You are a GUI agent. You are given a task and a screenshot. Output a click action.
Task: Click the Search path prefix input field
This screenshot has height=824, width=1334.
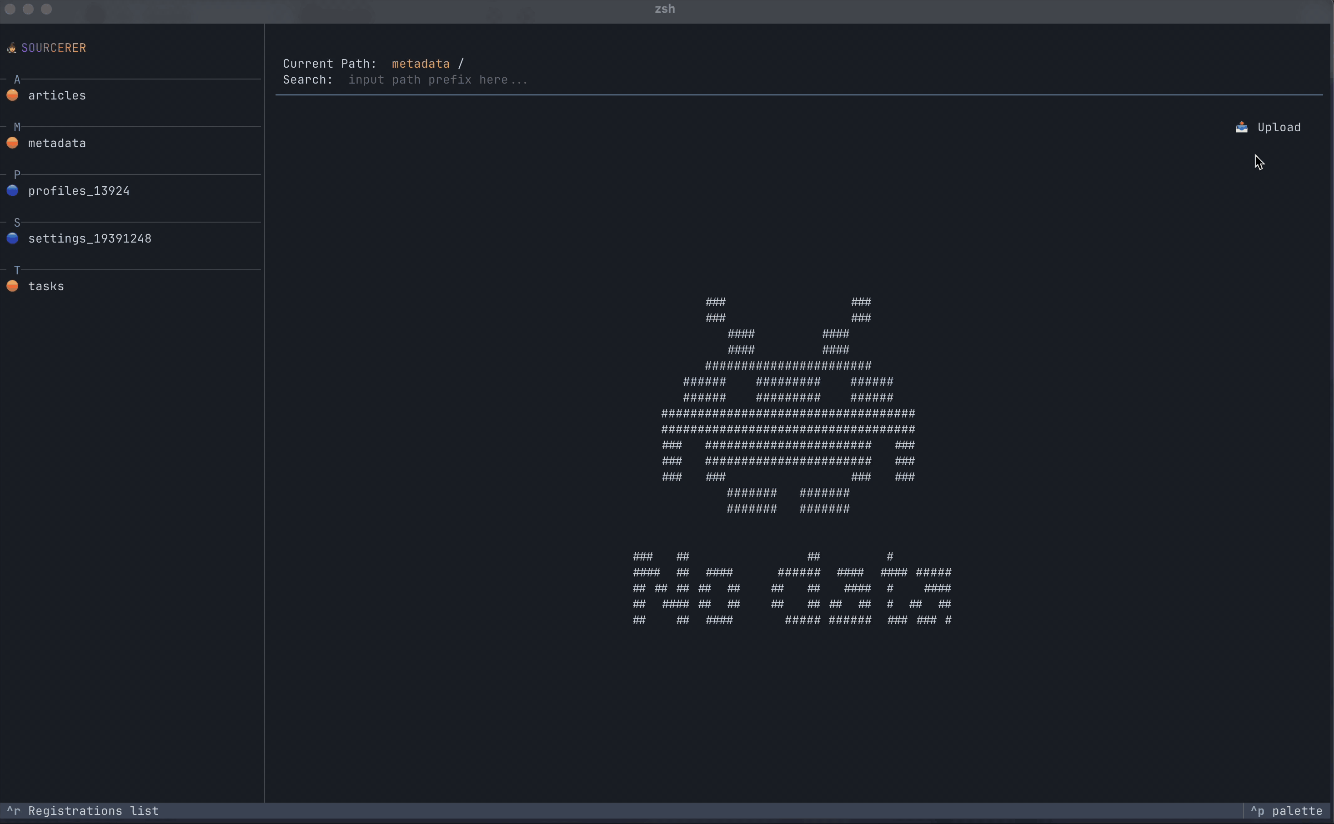(439, 79)
